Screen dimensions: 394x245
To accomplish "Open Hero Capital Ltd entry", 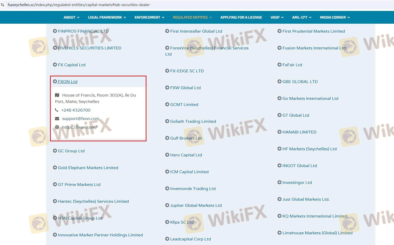I will click(x=183, y=155).
